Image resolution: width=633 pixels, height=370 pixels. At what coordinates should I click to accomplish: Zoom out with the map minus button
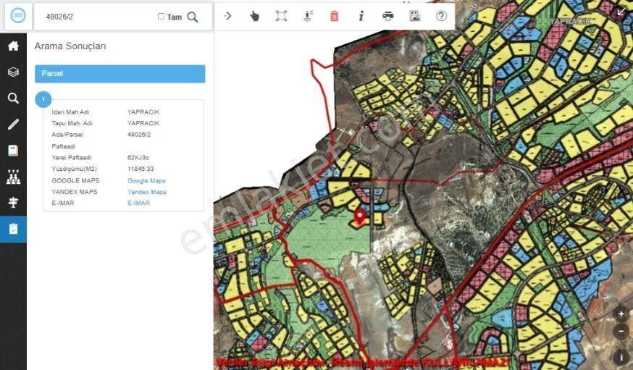coord(621,332)
